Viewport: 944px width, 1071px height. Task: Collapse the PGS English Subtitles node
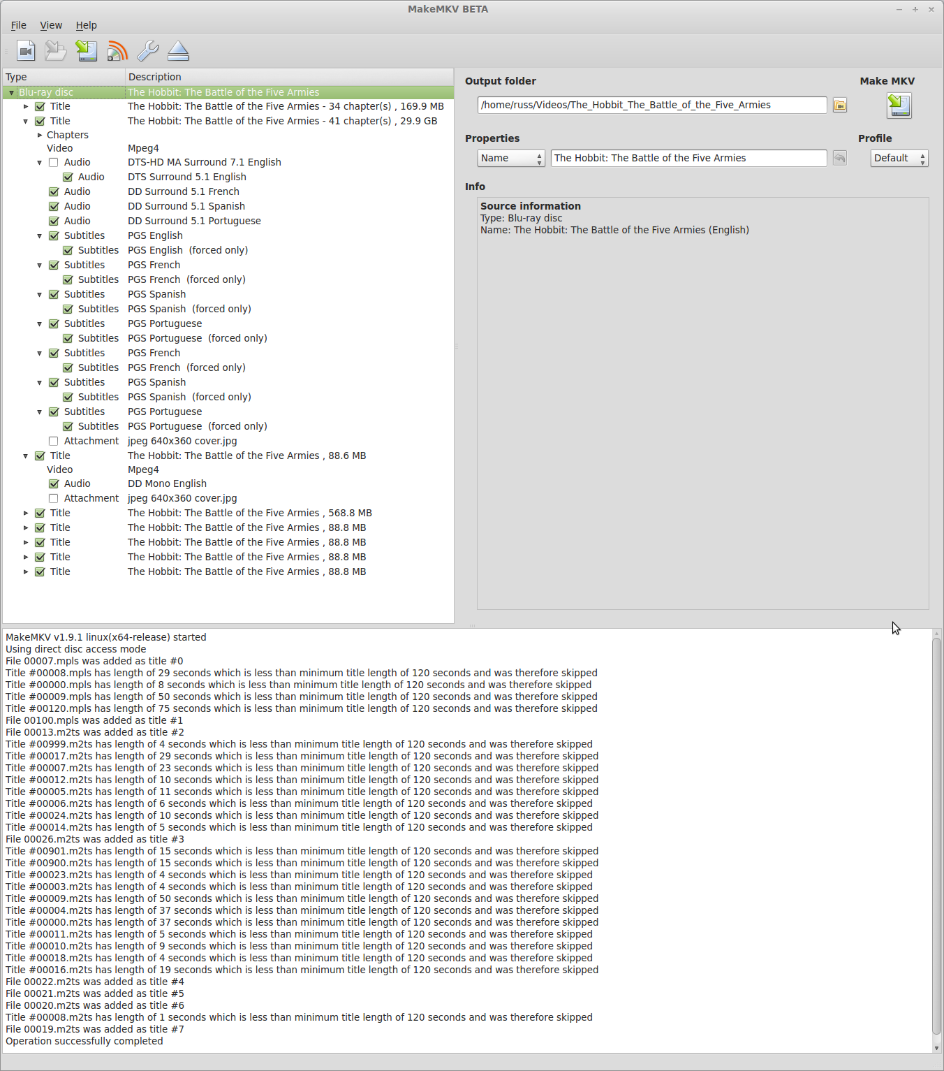(x=40, y=236)
